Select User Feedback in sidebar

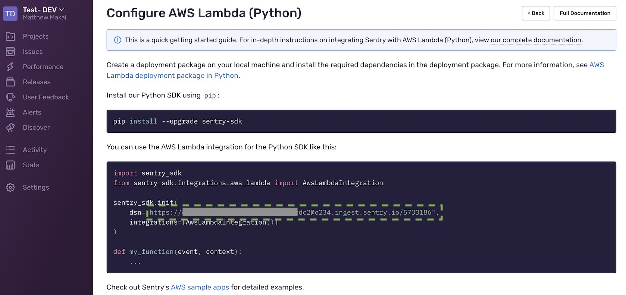(x=46, y=97)
